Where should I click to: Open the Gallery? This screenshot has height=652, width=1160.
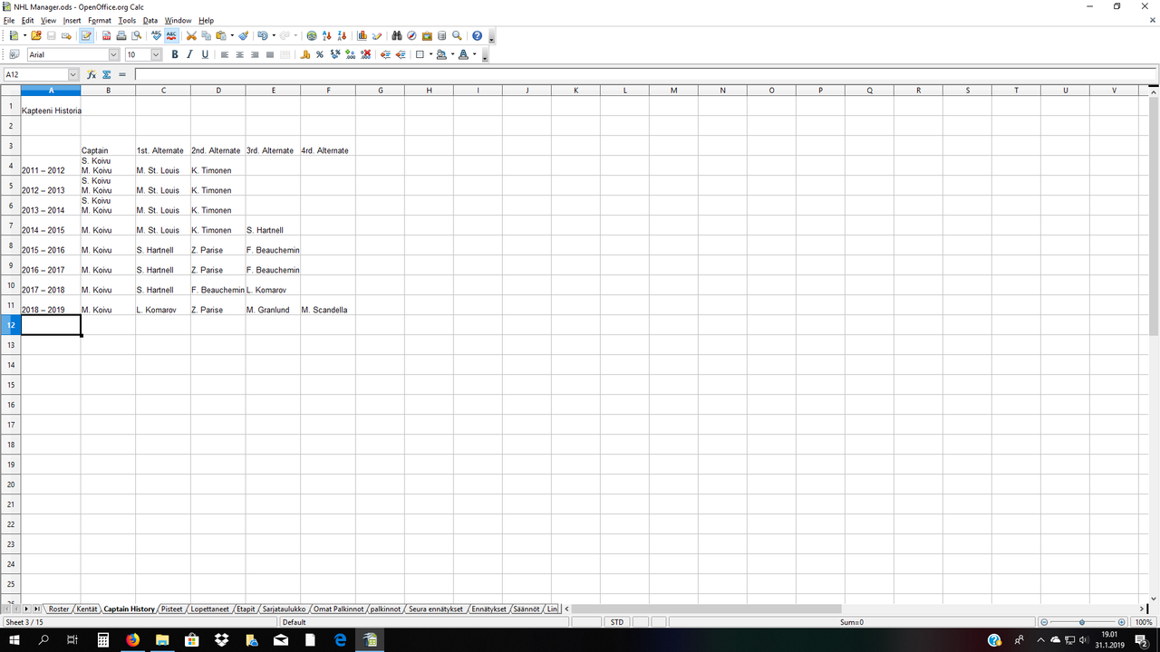[x=427, y=35]
